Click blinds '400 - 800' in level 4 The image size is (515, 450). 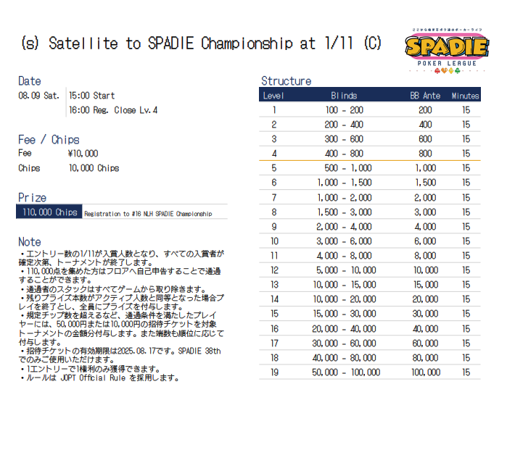[344, 154]
